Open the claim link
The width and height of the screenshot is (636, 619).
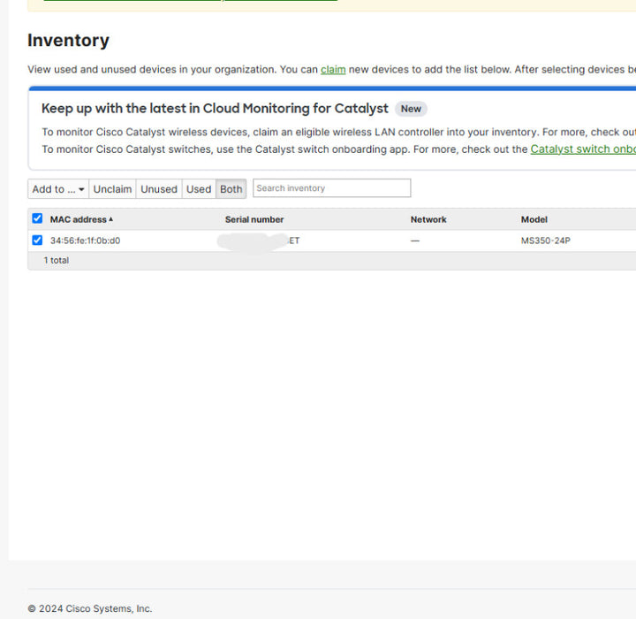pos(333,70)
